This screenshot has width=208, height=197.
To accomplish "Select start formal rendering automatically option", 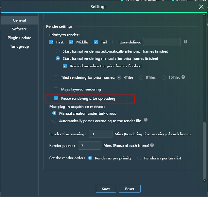I will coord(58,51).
